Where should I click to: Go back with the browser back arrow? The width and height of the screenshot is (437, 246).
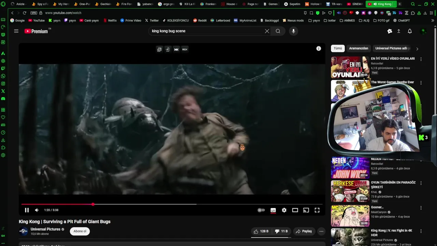click(x=12, y=13)
